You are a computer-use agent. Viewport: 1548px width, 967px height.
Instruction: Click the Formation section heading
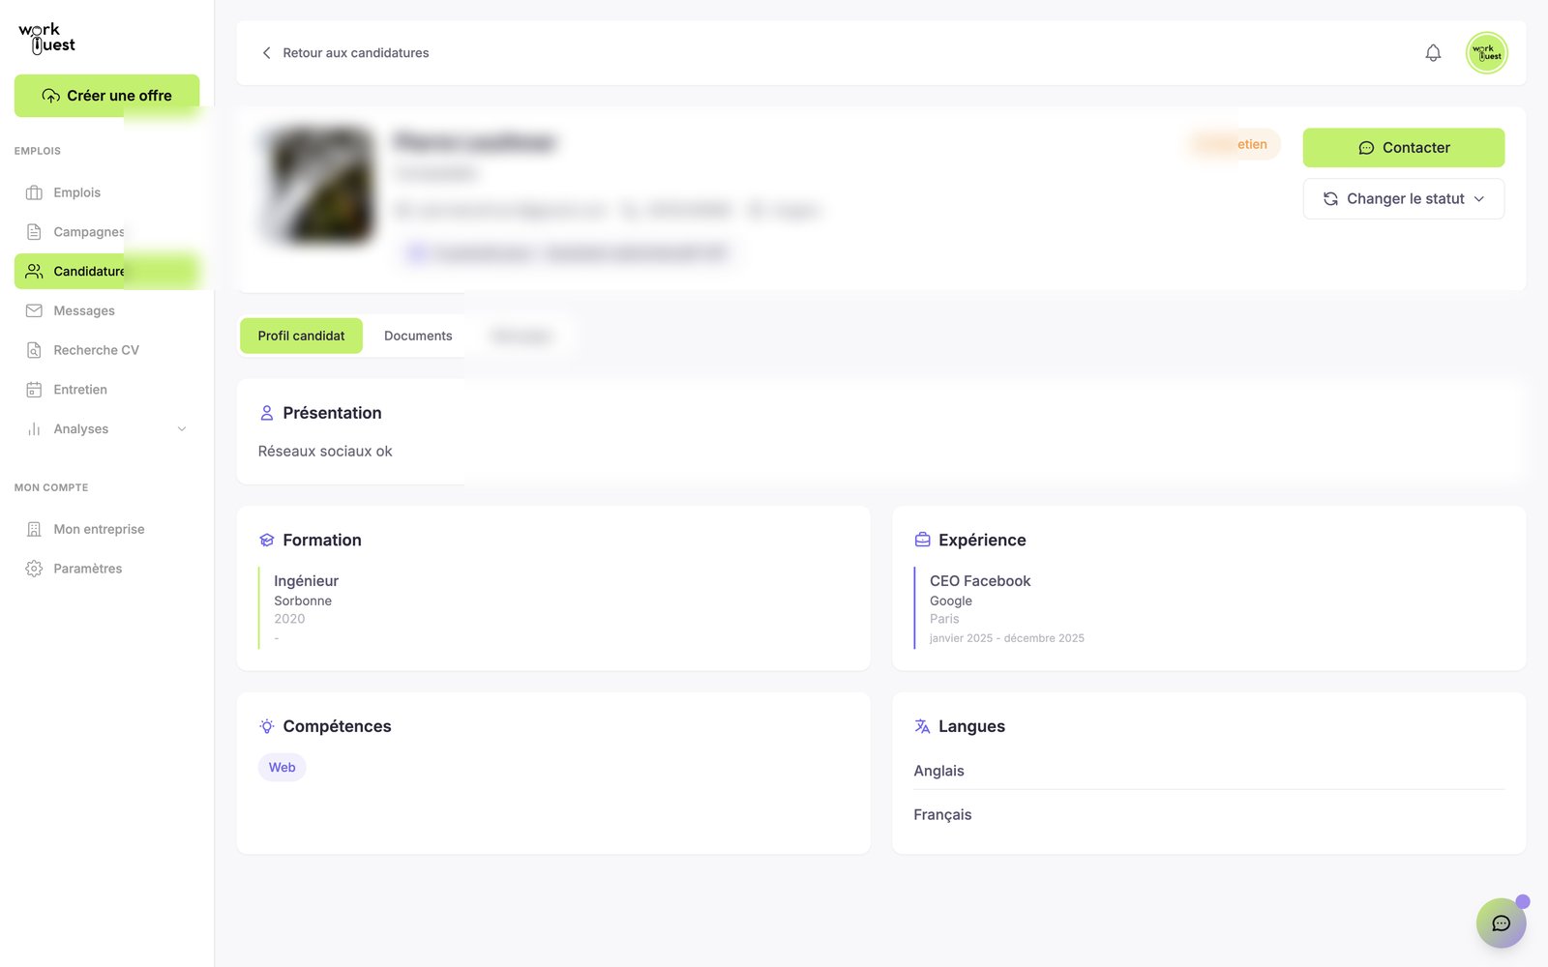click(322, 541)
